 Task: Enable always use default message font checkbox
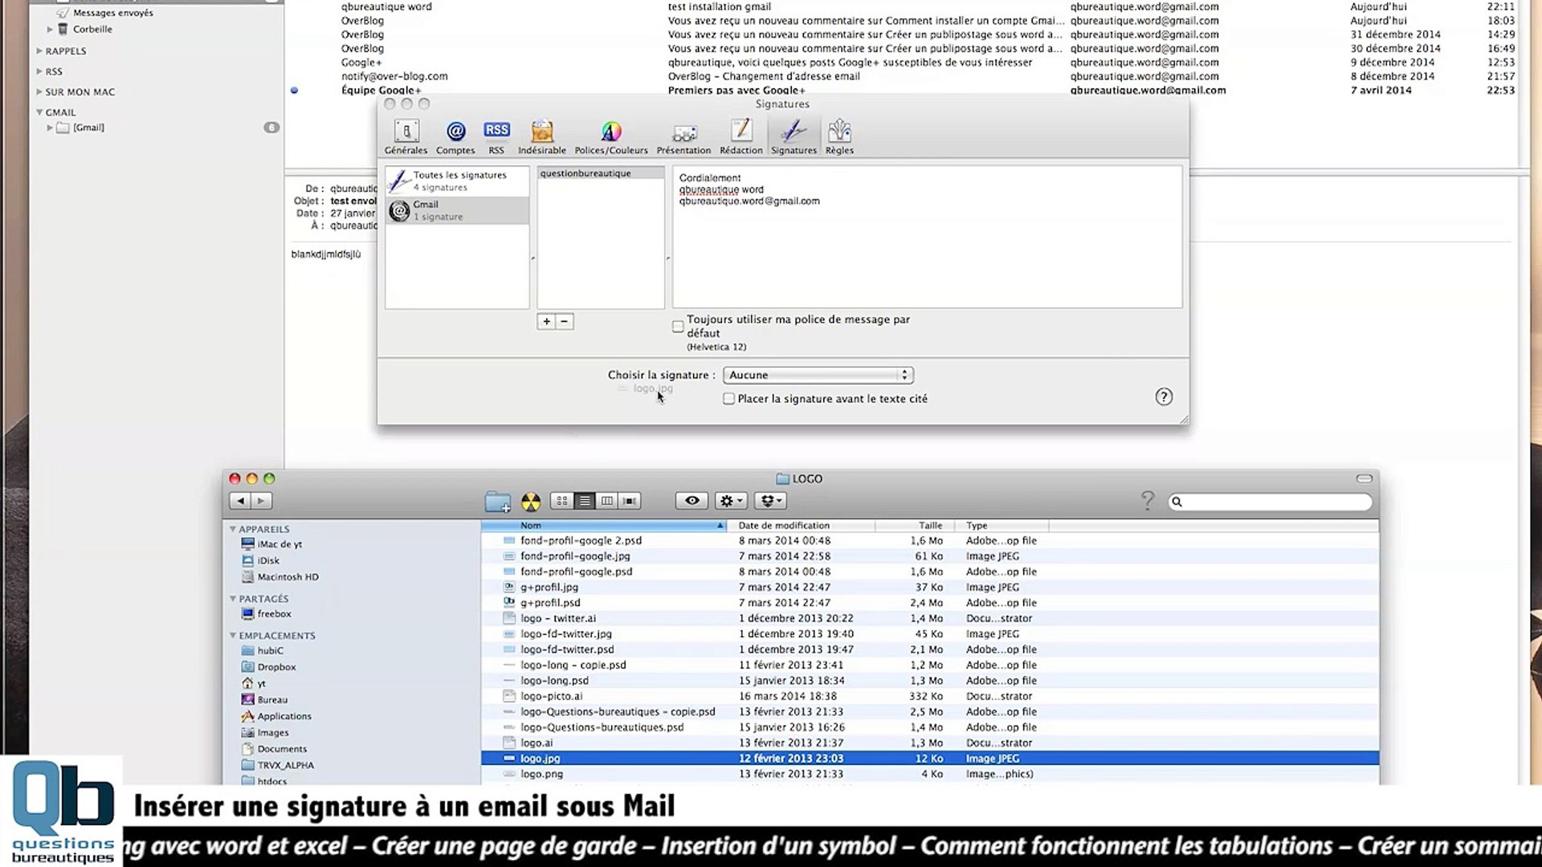coord(678,326)
